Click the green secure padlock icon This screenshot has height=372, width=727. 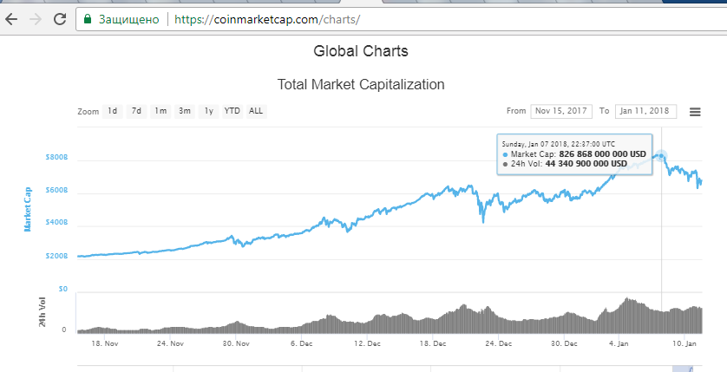(88, 18)
